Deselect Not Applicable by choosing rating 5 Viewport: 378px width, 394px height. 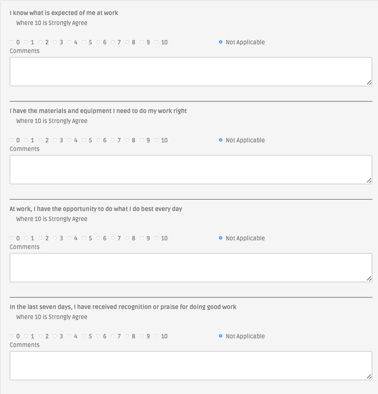[x=84, y=42]
